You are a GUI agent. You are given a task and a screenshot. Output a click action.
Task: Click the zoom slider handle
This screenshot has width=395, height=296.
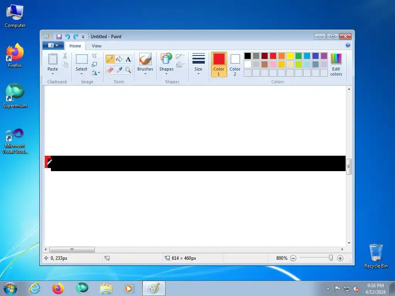331,258
